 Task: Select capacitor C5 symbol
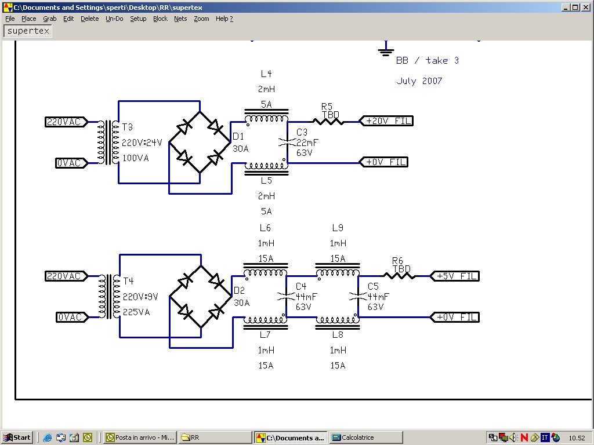(358, 296)
